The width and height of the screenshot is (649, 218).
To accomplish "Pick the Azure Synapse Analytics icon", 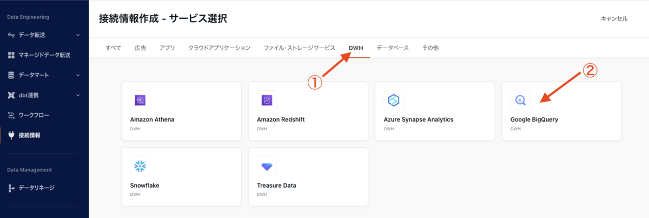I will pos(393,100).
